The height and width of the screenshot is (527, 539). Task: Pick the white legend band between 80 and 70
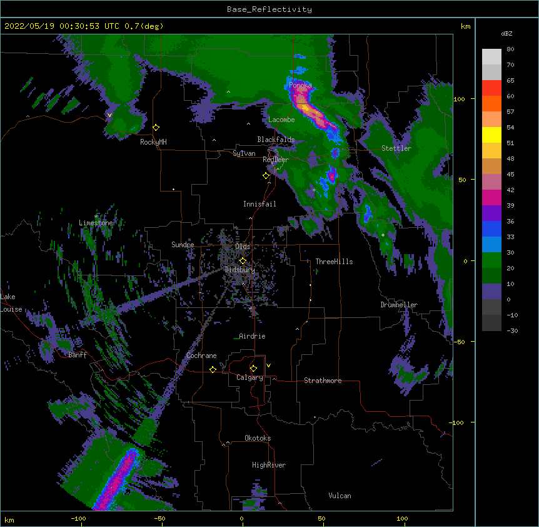491,57
